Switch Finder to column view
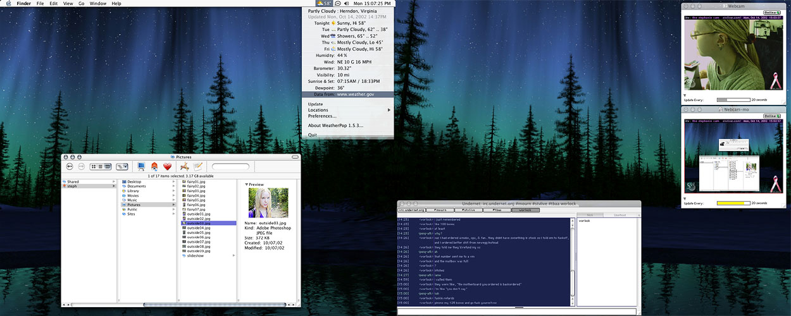Viewport: 791px width, 316px height. tap(108, 166)
